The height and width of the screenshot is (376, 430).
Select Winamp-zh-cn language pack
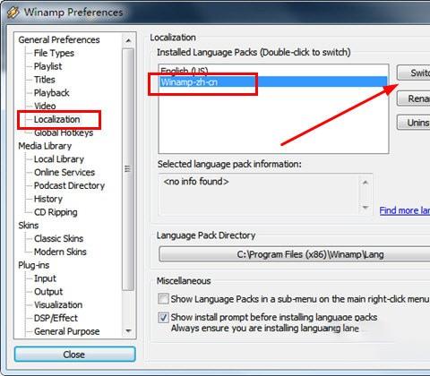273,81
